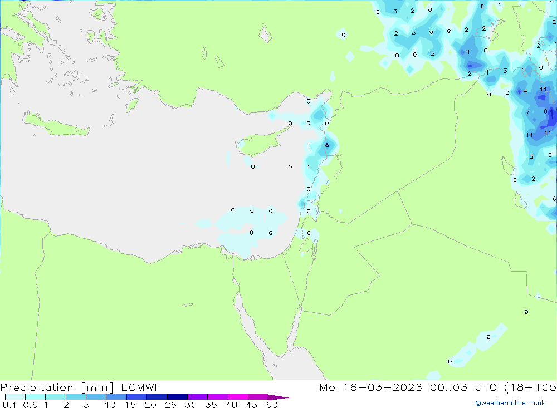This screenshot has width=557, height=408.
Task: Click the "Mo 16-03-2026" date text
Action: tap(370, 387)
